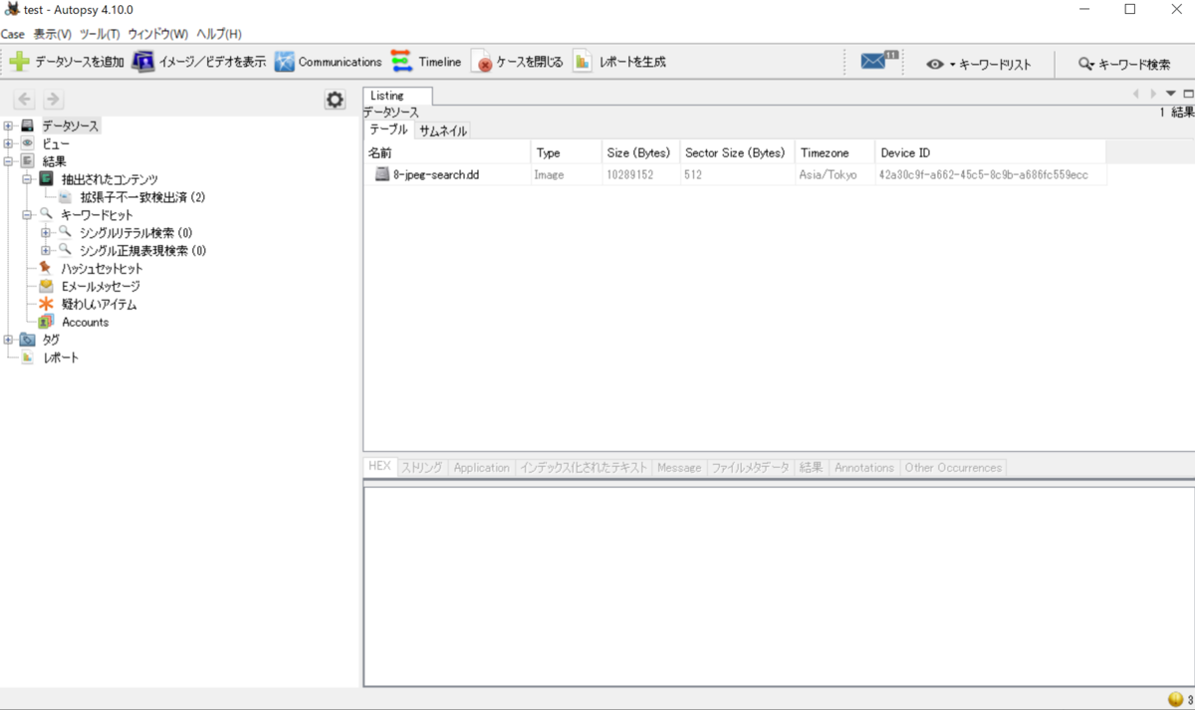Viewport: 1195px width, 710px height.
Task: Switch to the ストリング tab
Action: [x=422, y=467]
